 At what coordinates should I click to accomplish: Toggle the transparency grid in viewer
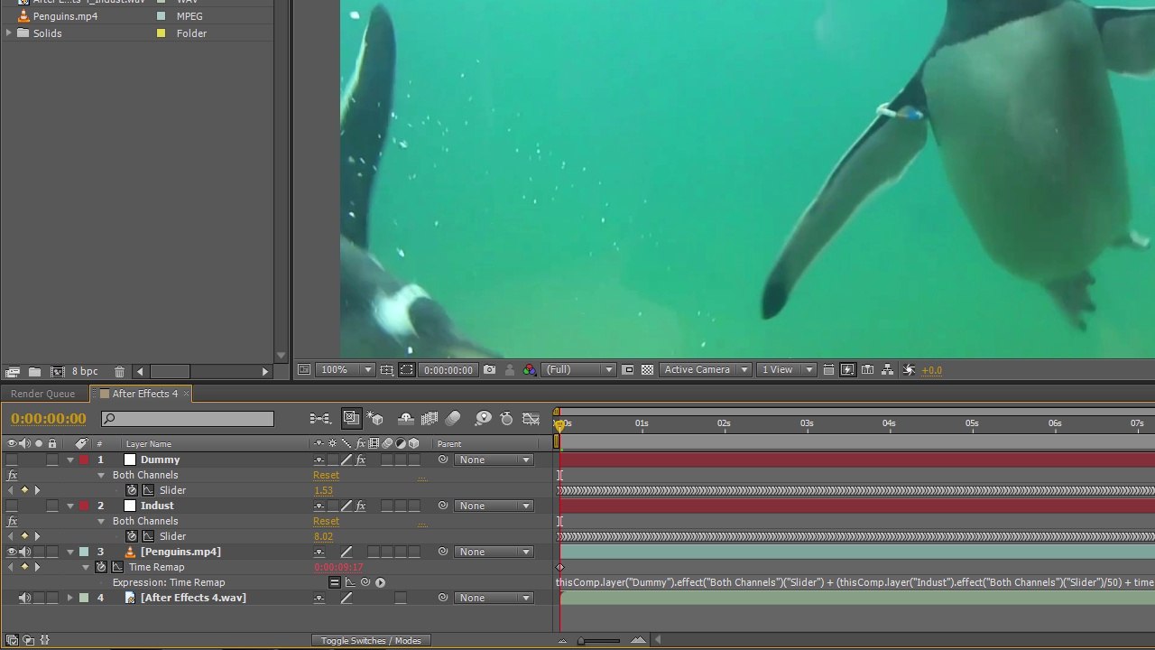click(647, 370)
